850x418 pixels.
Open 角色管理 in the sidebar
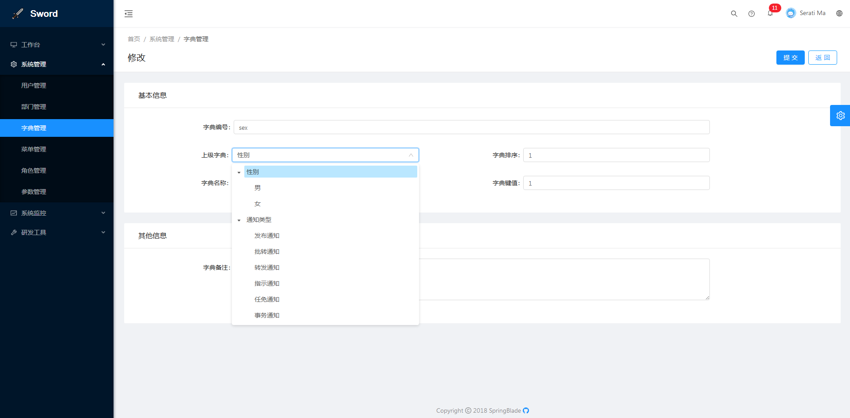34,170
